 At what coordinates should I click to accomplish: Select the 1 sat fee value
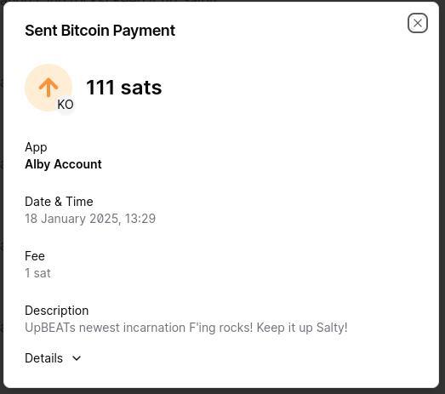(37, 273)
